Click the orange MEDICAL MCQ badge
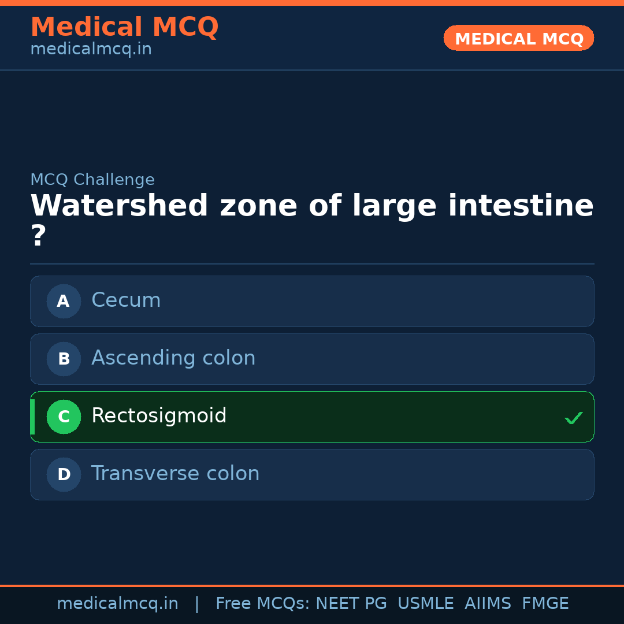This screenshot has width=624, height=624. tap(518, 38)
